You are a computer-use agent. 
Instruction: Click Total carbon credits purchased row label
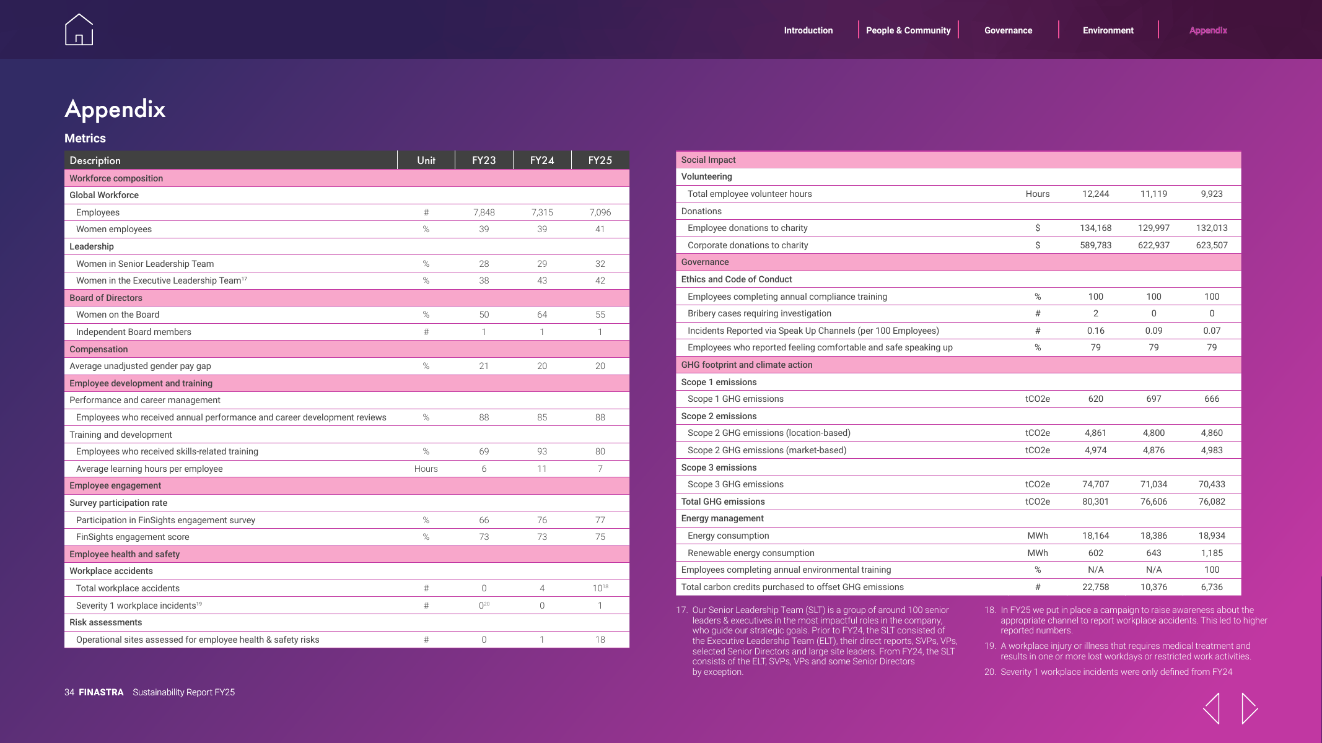point(792,587)
